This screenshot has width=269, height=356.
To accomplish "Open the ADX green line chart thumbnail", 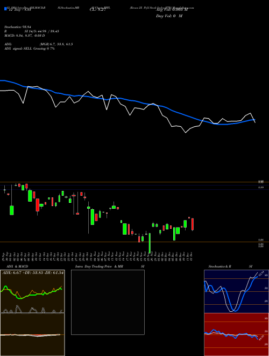I will (x=32, y=291).
